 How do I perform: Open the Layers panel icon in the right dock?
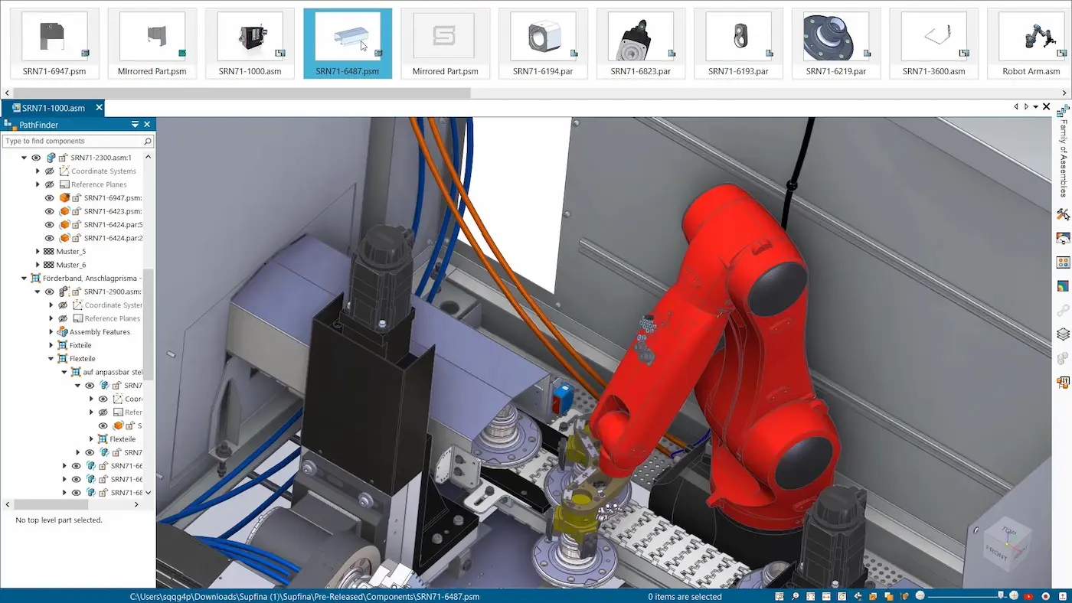tap(1063, 334)
